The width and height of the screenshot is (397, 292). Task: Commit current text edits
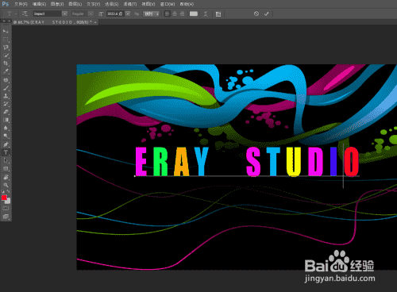tap(267, 13)
